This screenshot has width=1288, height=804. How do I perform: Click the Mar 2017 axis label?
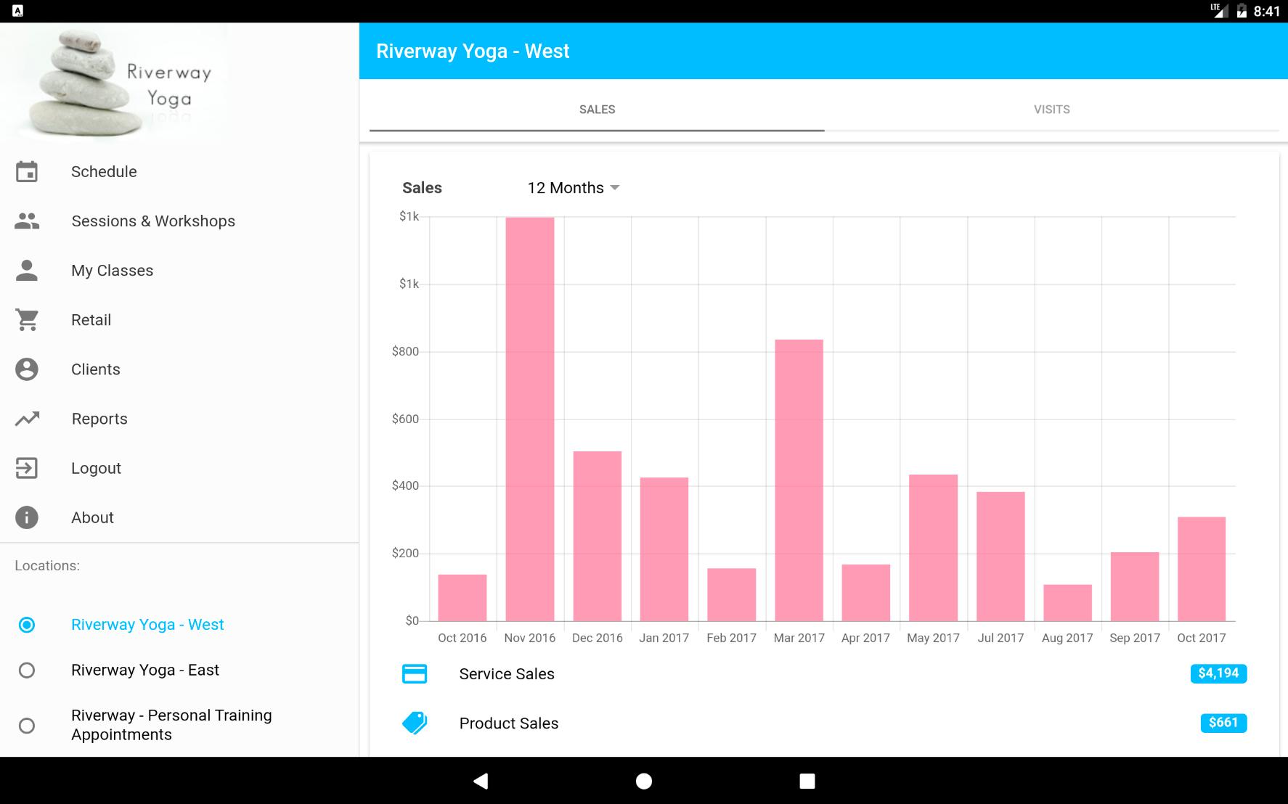tap(799, 638)
